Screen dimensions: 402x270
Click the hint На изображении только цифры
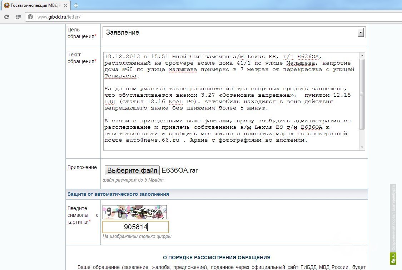click(137, 236)
